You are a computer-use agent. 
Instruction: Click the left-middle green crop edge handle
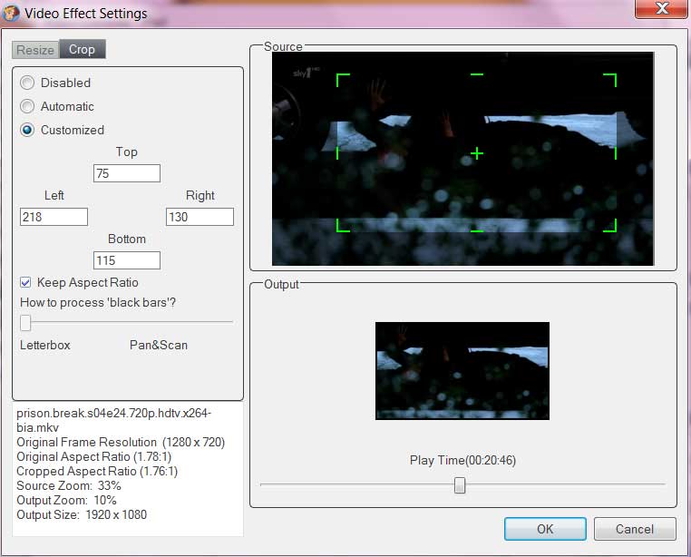click(337, 153)
